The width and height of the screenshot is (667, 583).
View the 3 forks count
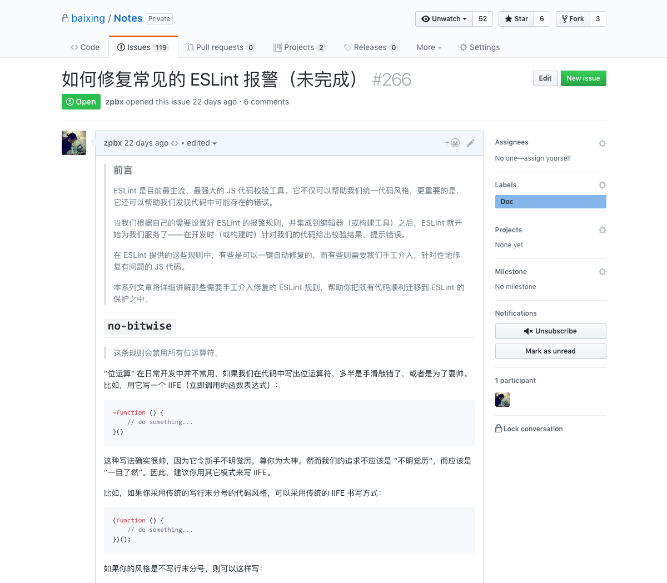pos(598,19)
